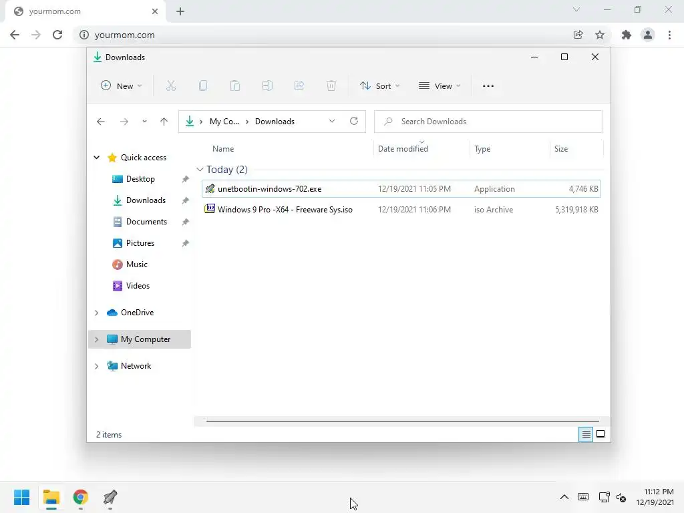Viewport: 684px width, 513px height.
Task: Click the Rename icon in the toolbar
Action: (x=267, y=86)
